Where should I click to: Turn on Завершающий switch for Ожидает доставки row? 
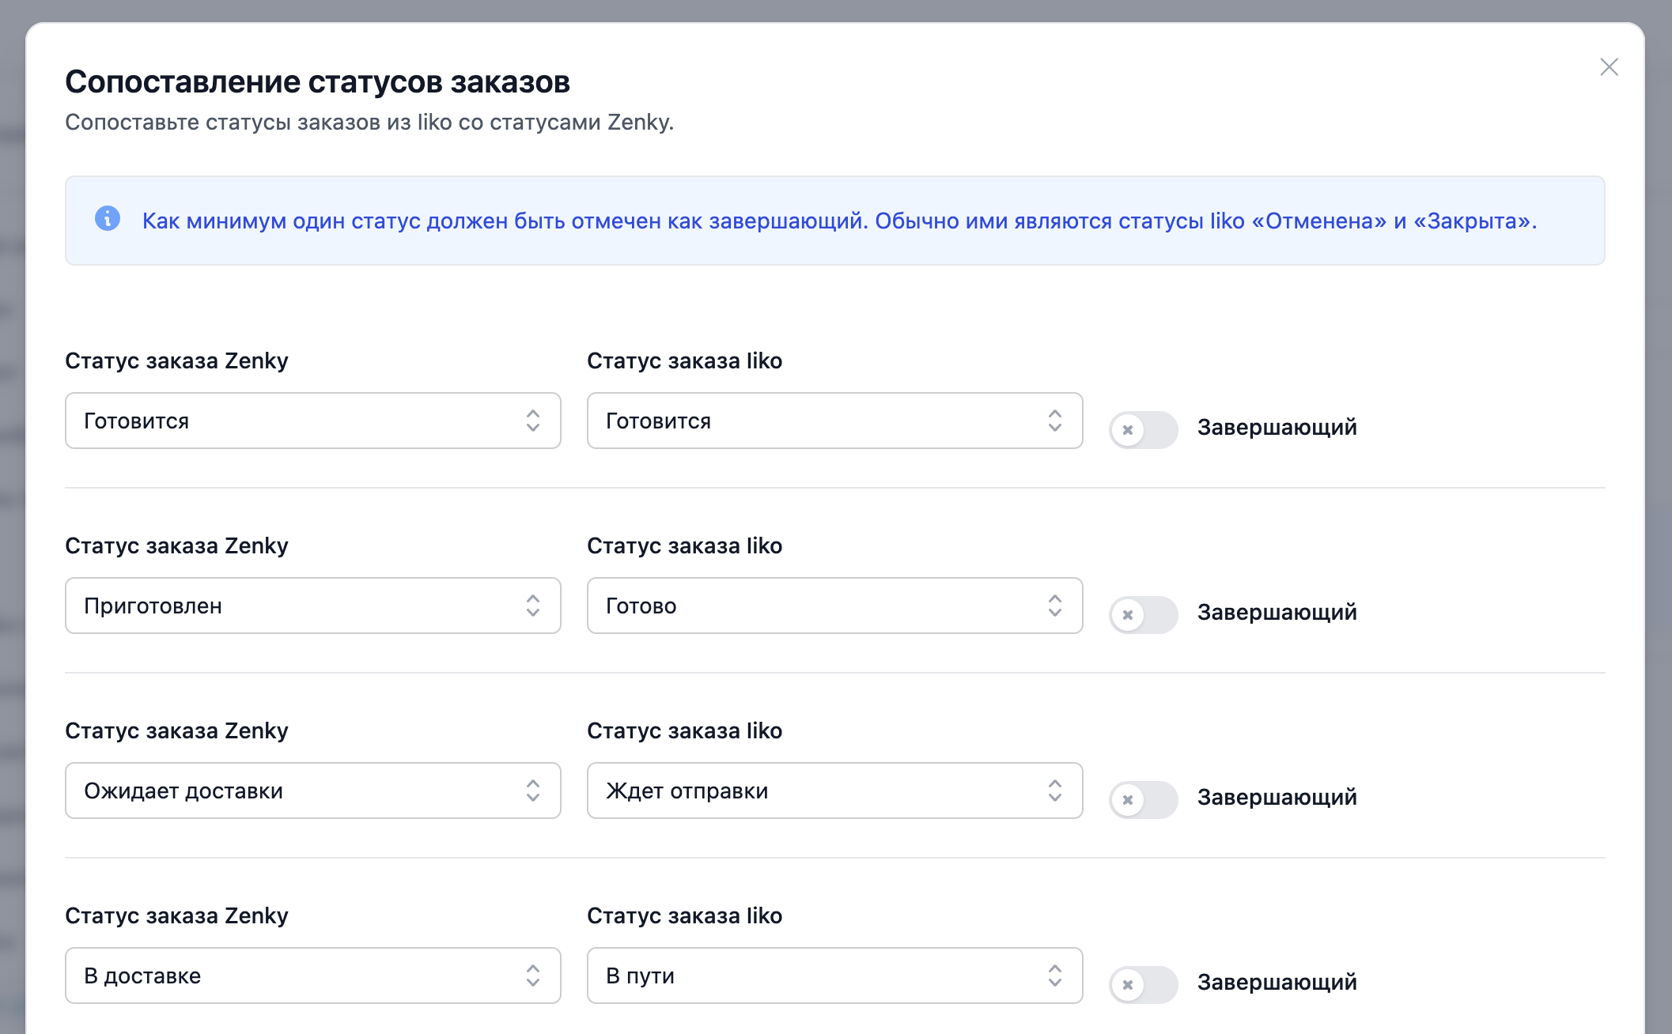1143,799
